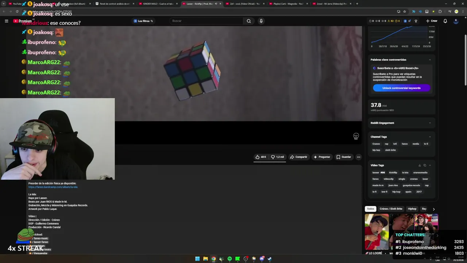Click the kickflip video tag
The width and height of the screenshot is (467, 263).
[x=393, y=173]
